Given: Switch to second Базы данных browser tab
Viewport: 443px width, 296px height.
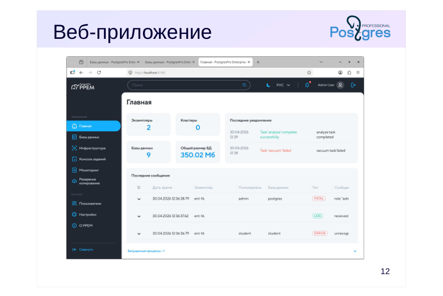Looking at the screenshot, I should pos(168,62).
